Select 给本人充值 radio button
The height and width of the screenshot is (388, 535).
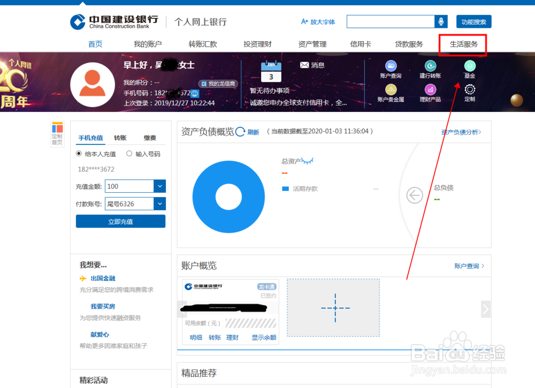tap(79, 154)
